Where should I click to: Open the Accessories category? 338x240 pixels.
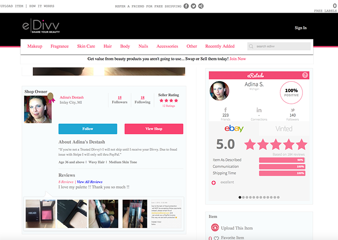tap(167, 46)
